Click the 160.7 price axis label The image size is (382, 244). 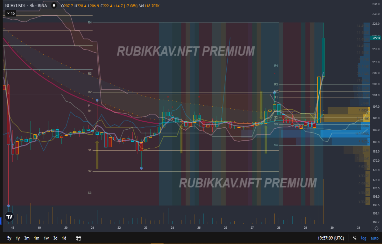376,222
